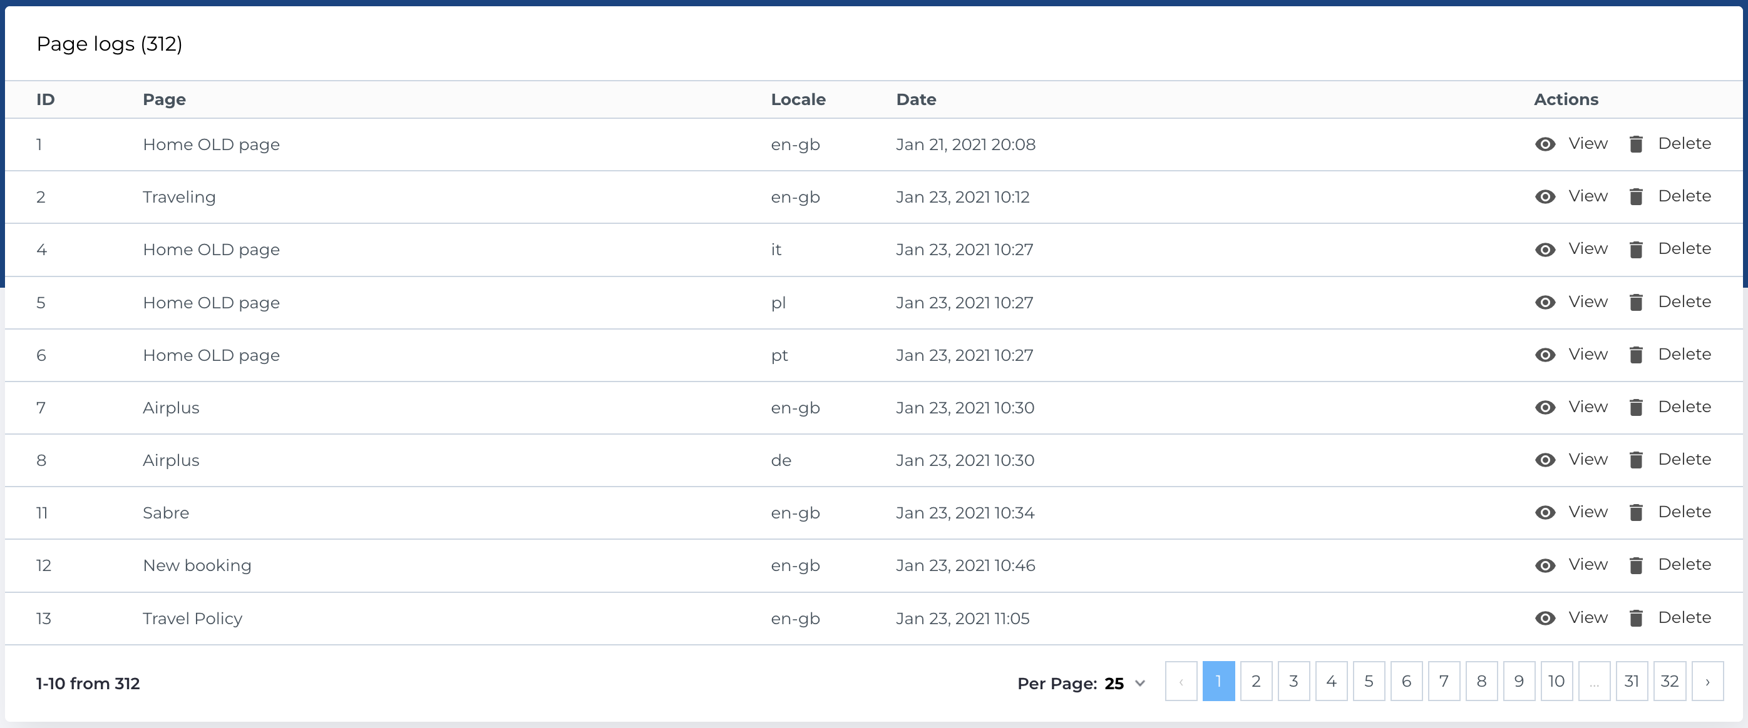
Task: Click the View link for the Traveling entry
Action: tap(1588, 196)
